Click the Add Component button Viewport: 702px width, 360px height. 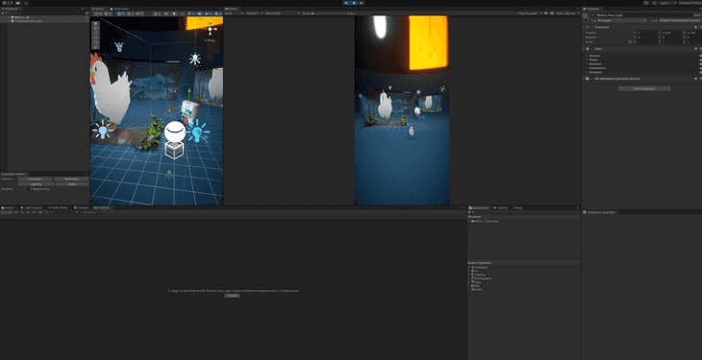[x=644, y=88]
